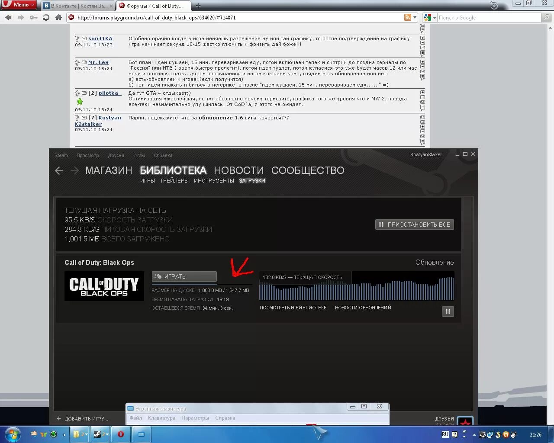
Task: Click the Opera taskbar icon
Action: tap(121, 434)
